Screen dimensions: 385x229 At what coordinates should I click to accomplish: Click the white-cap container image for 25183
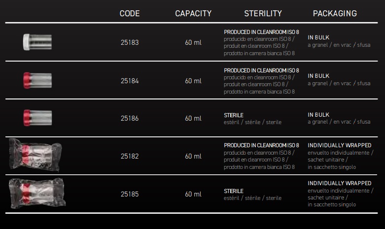(x=37, y=42)
